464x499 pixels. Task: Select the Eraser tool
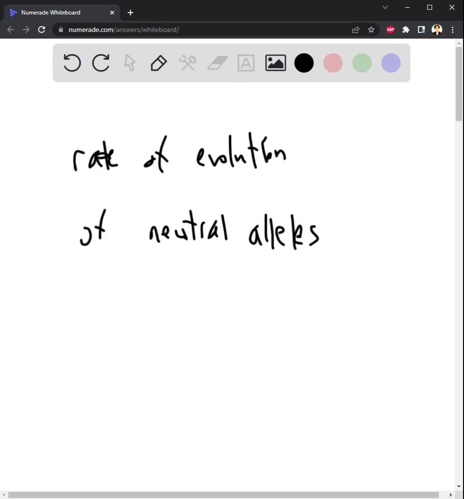tap(217, 63)
